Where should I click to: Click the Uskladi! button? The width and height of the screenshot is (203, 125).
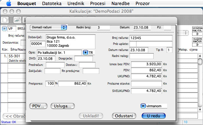91,116
